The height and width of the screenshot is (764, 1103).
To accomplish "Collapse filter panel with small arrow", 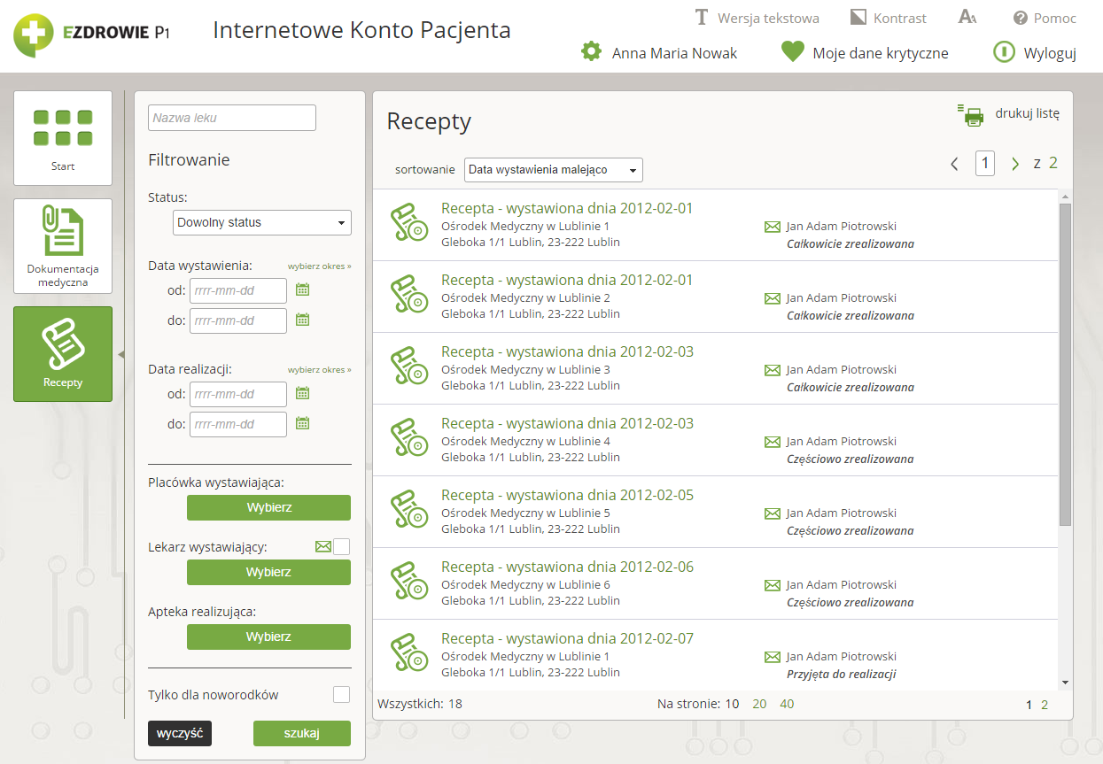I will coord(120,354).
